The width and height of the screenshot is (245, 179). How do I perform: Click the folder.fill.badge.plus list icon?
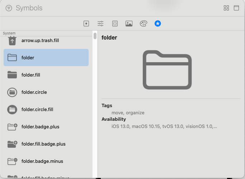(12, 144)
